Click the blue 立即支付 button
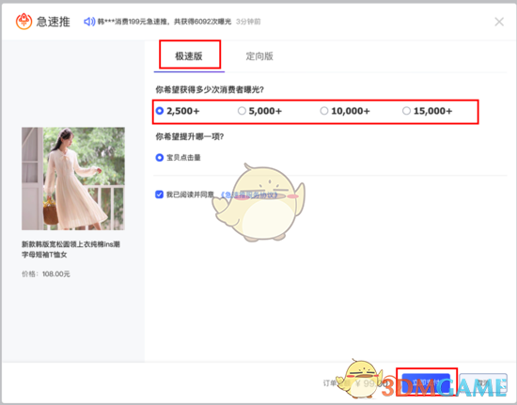This screenshot has height=405, width=517. (426, 383)
